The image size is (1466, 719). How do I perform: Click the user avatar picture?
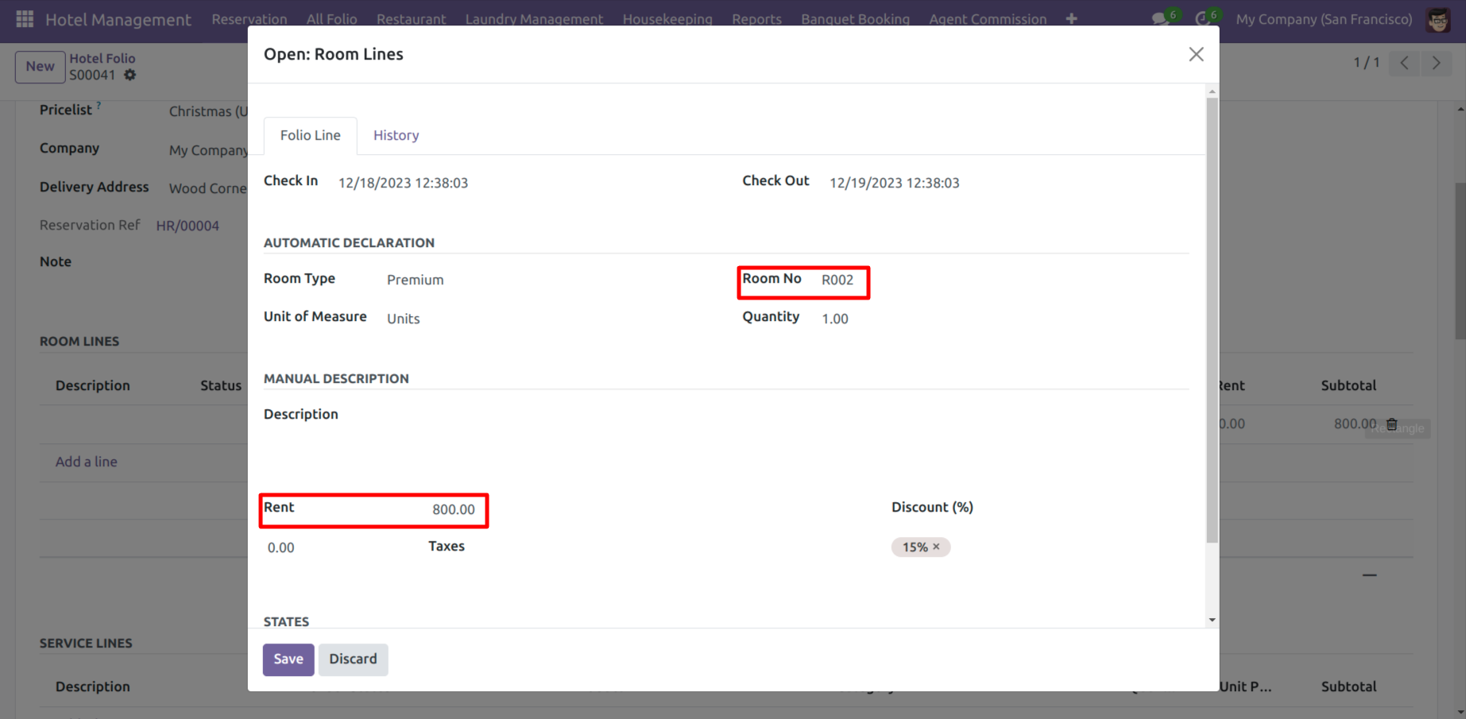tap(1437, 19)
